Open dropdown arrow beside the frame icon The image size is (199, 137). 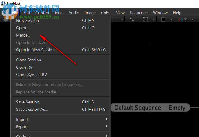click(x=154, y=20)
